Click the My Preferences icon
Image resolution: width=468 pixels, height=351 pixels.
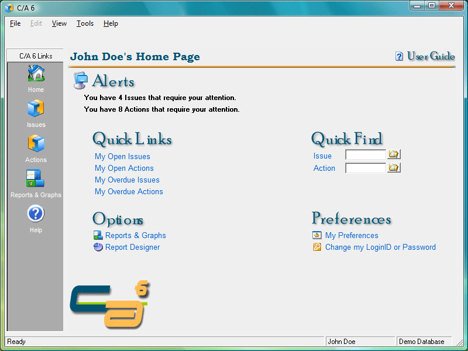316,235
